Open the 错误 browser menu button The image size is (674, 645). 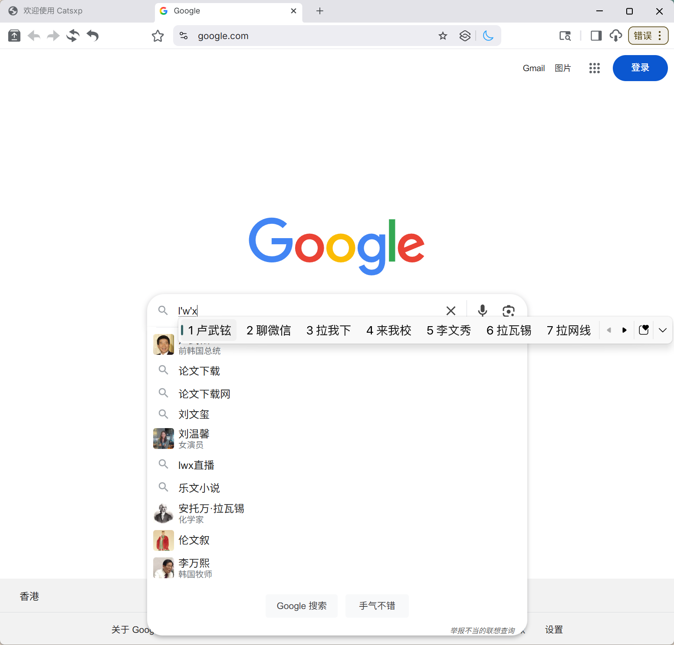point(648,36)
